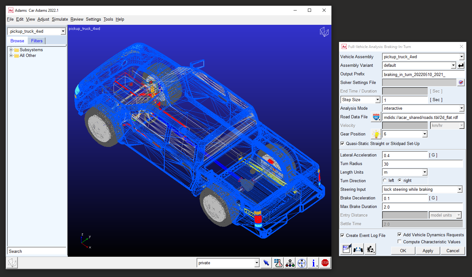Open the Steering Input dropdown
This screenshot has height=277, width=472.
coord(460,189)
